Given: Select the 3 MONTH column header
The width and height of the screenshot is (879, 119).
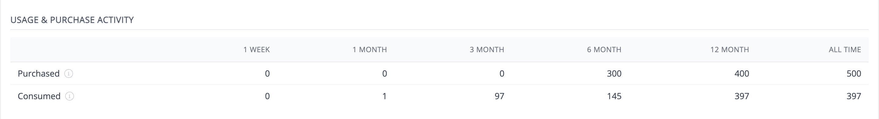Looking at the screenshot, I should tap(487, 50).
